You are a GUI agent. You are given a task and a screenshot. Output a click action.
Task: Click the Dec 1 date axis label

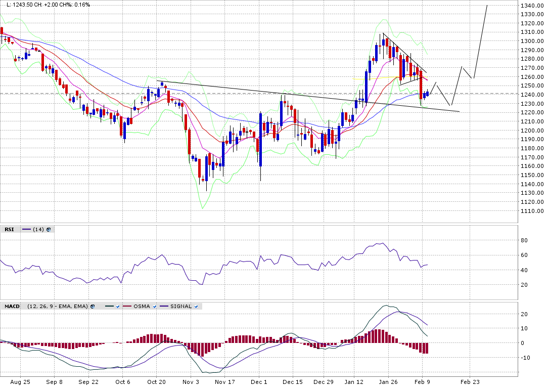[x=259, y=382]
